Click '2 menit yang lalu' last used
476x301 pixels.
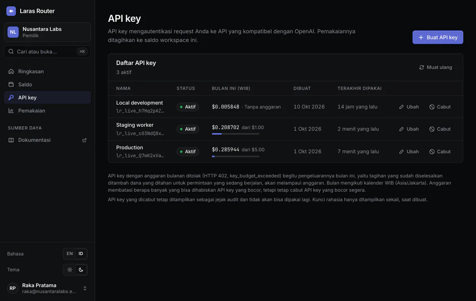358,129
